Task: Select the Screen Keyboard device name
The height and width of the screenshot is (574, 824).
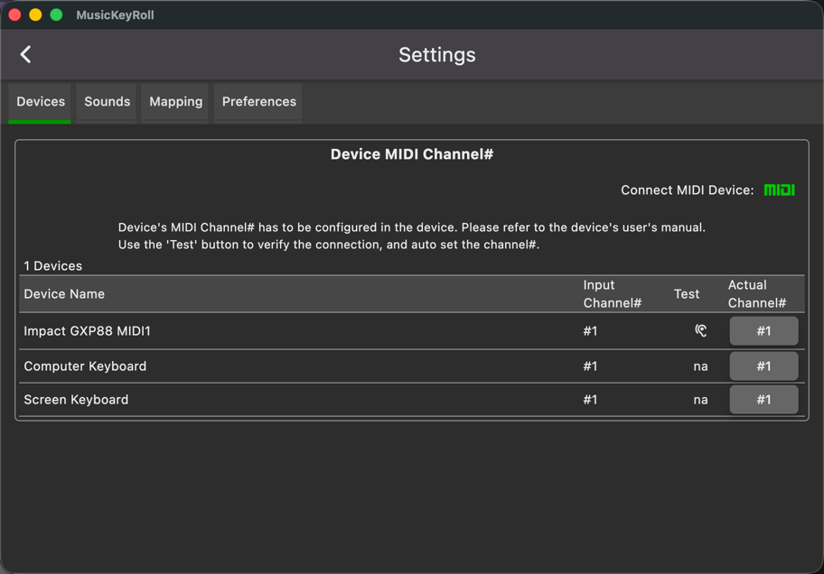Action: pyautogui.click(x=76, y=400)
